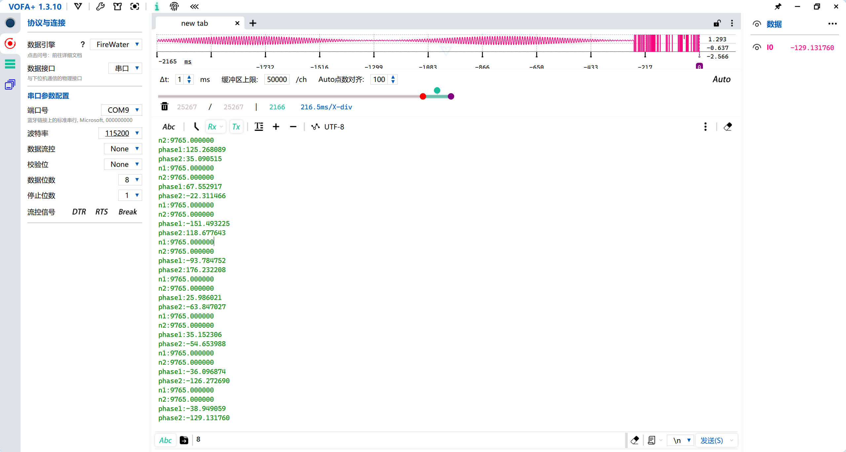Open the \n line ending dropdown
846x452 pixels.
[680, 440]
